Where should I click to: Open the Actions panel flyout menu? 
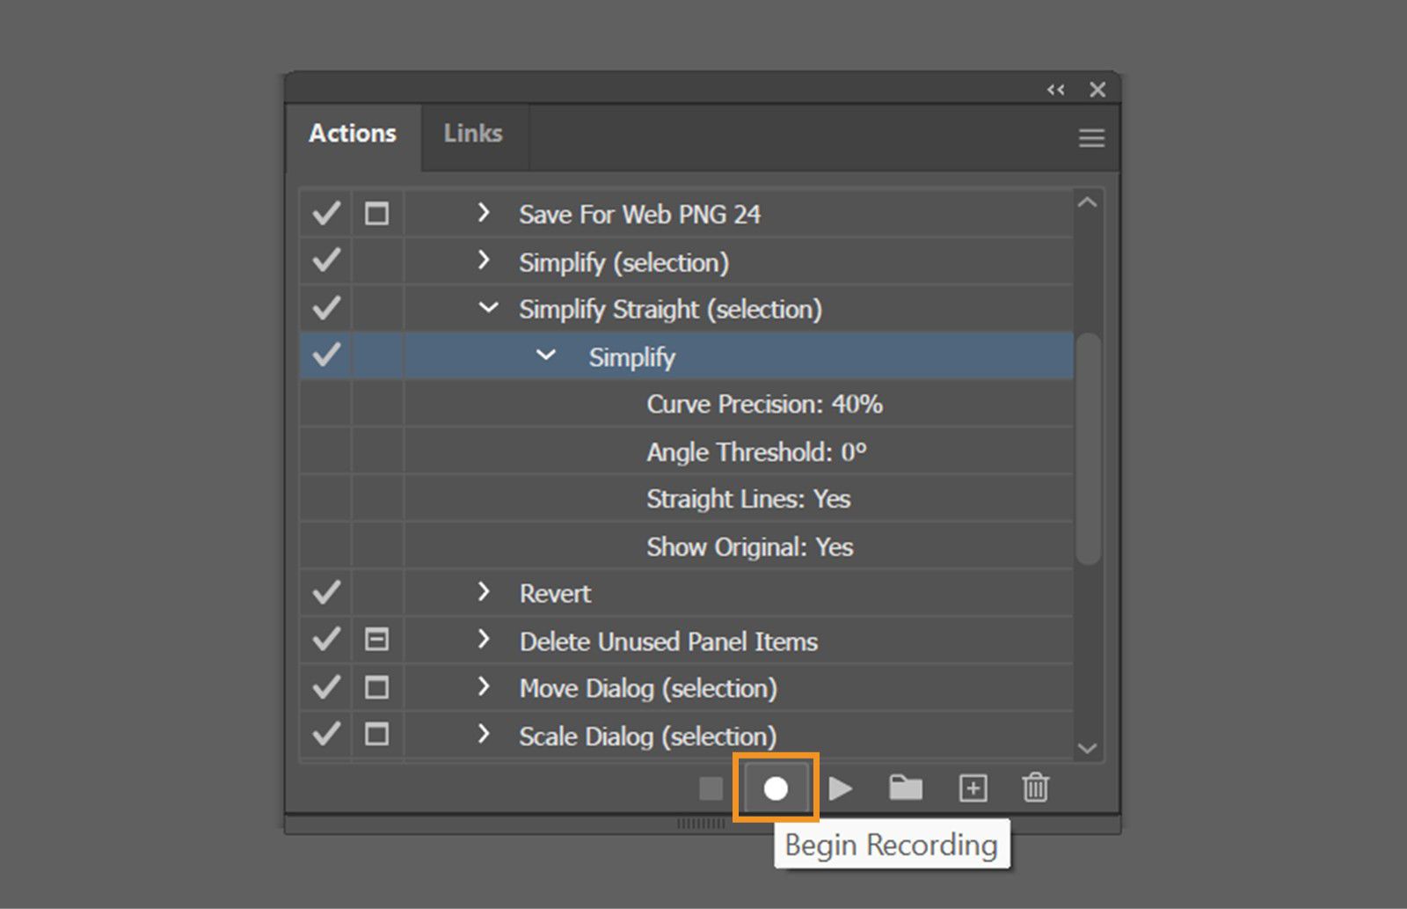[1091, 137]
